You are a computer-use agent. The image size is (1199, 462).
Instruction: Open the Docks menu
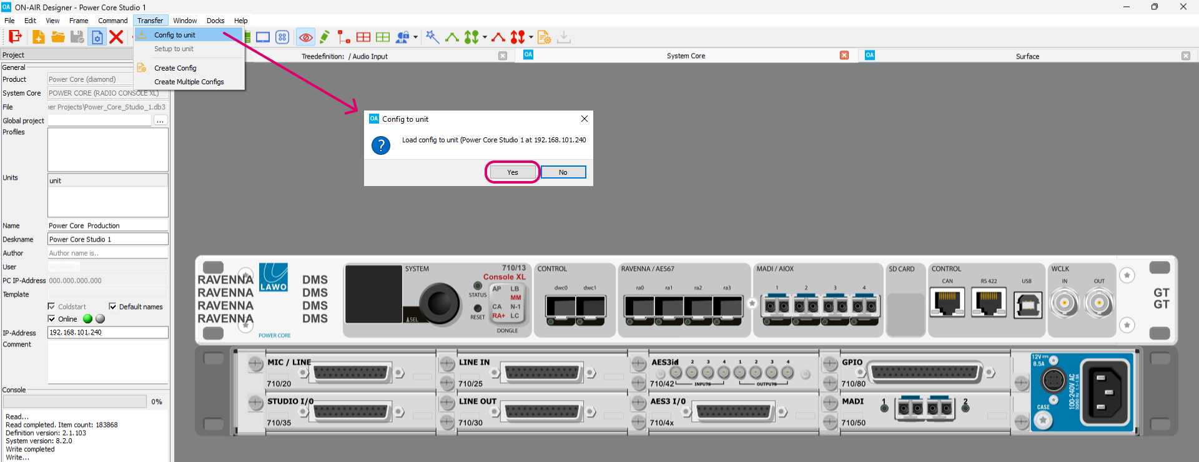click(x=215, y=21)
